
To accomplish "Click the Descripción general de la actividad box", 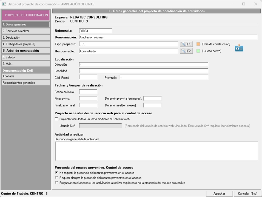I will [x=156, y=151].
